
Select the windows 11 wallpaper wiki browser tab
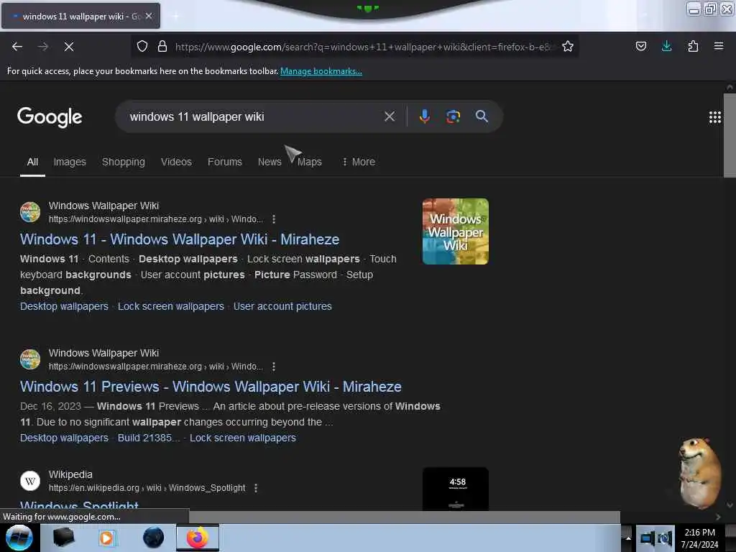pyautogui.click(x=80, y=16)
